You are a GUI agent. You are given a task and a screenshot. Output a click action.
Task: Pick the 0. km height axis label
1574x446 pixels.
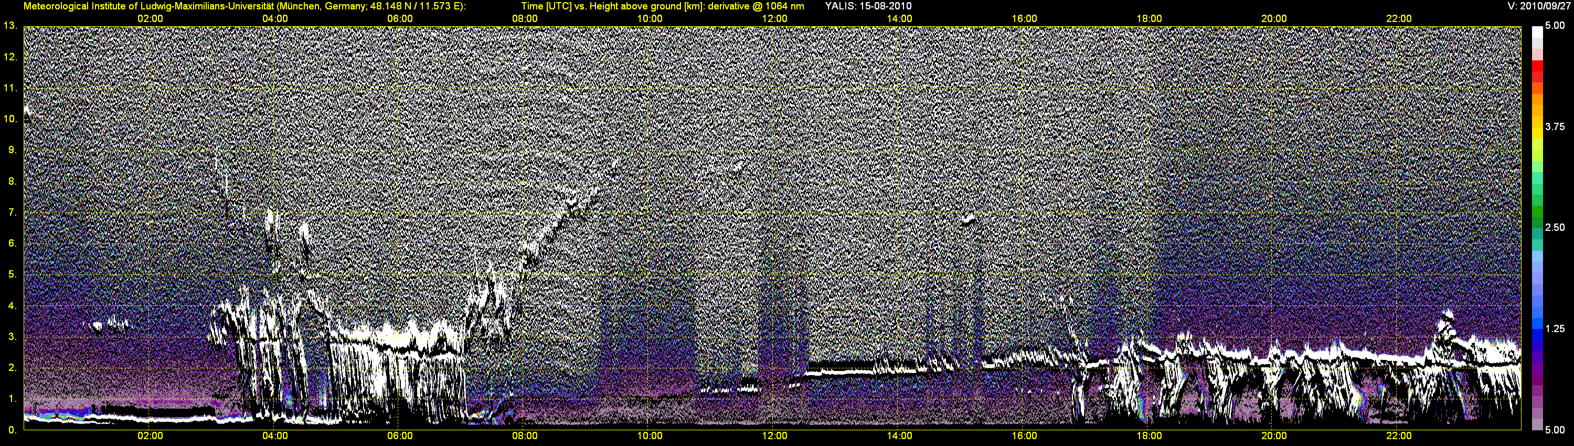[x=13, y=430]
